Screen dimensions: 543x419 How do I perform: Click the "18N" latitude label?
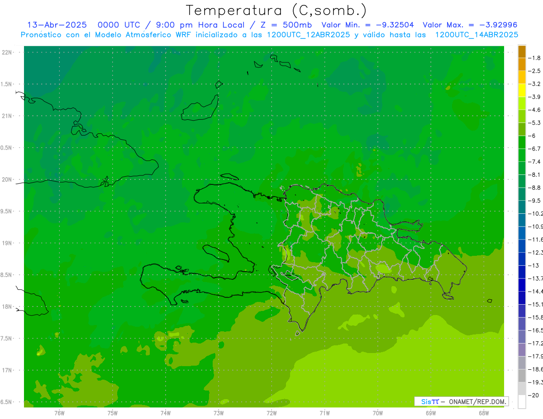pyautogui.click(x=7, y=306)
